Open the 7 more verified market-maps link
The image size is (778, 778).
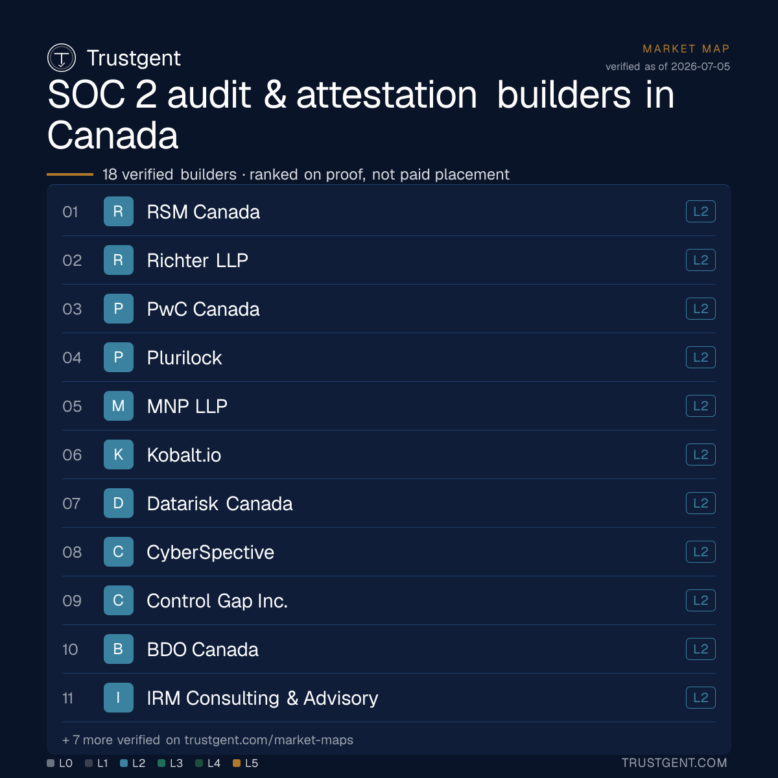coord(207,740)
